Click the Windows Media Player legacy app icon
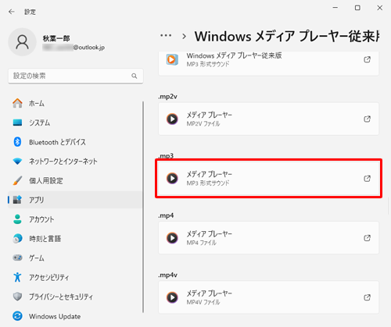The height and width of the screenshot is (327, 391). tap(172, 59)
